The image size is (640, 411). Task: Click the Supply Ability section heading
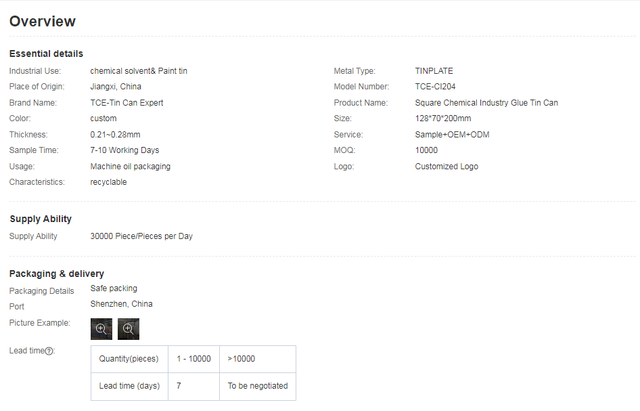(x=41, y=219)
